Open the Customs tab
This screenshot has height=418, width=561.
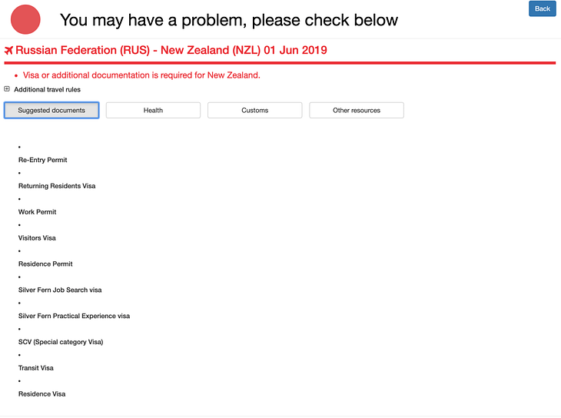click(254, 111)
